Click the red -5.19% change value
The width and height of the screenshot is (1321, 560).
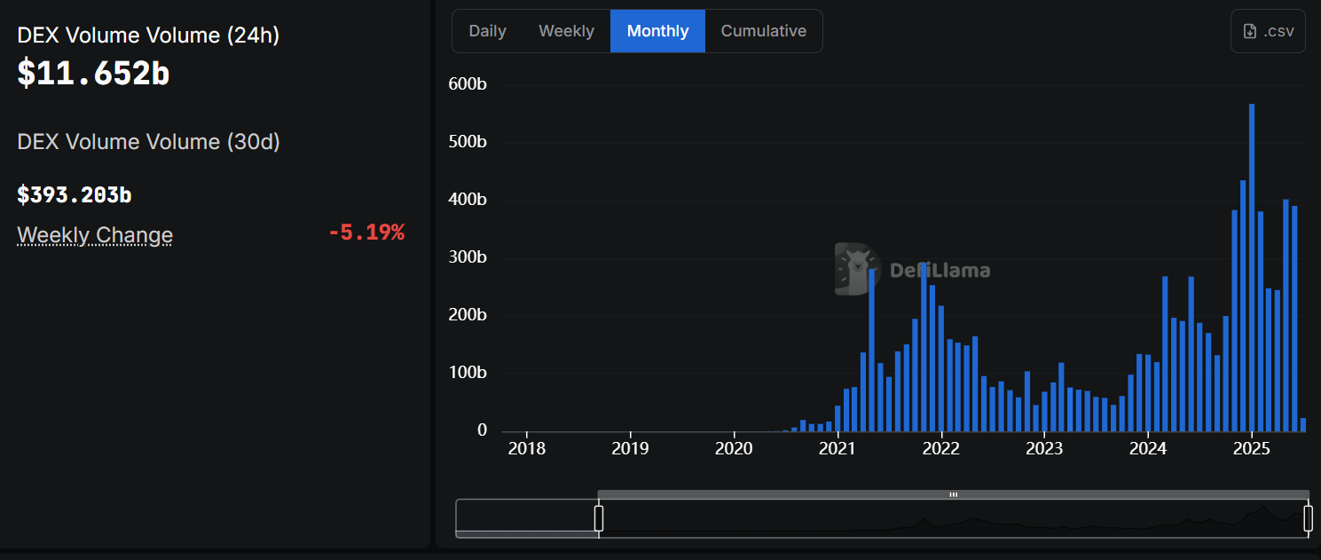(x=366, y=233)
